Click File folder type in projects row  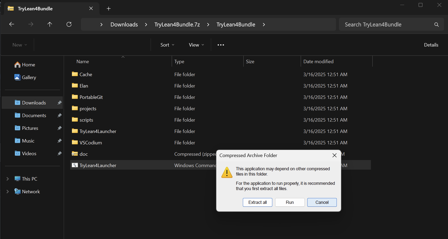[185, 109]
